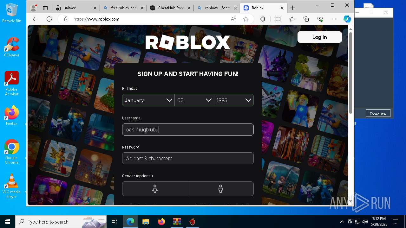Image resolution: width=406 pixels, height=228 pixels.
Task: Click the Log In button
Action: click(319, 37)
